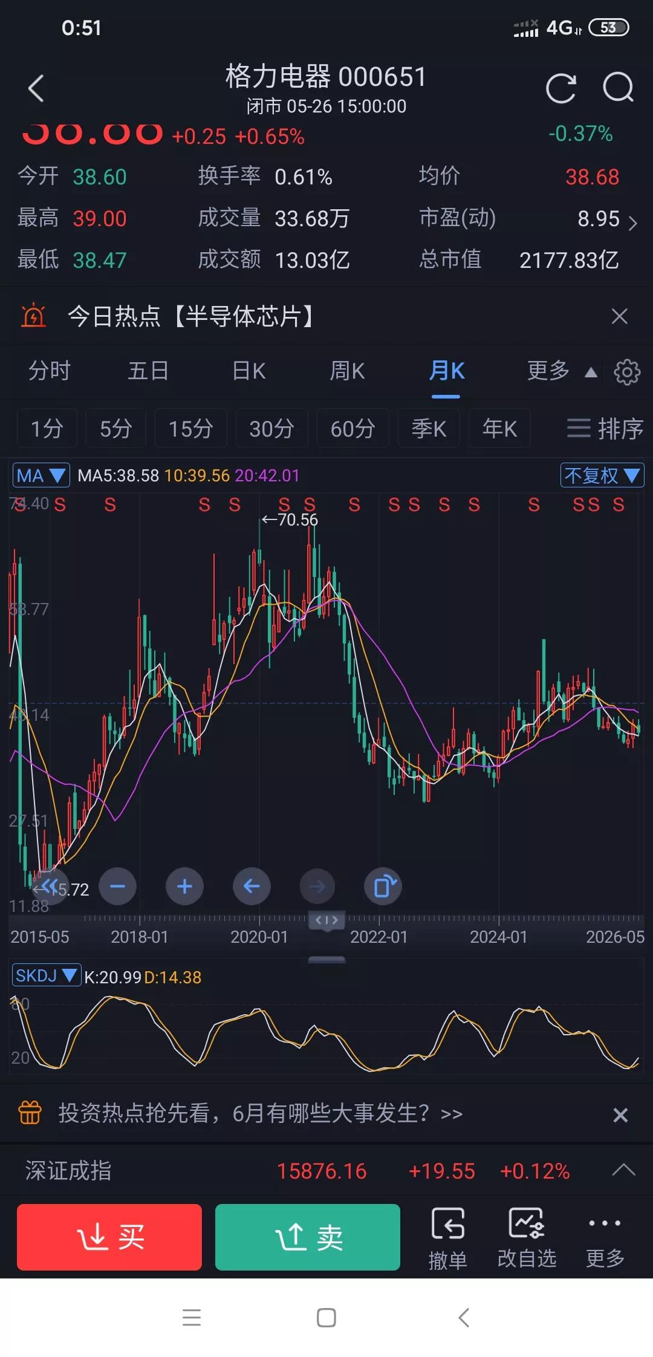Tap Android home button
653x1357 pixels.
326,1317
